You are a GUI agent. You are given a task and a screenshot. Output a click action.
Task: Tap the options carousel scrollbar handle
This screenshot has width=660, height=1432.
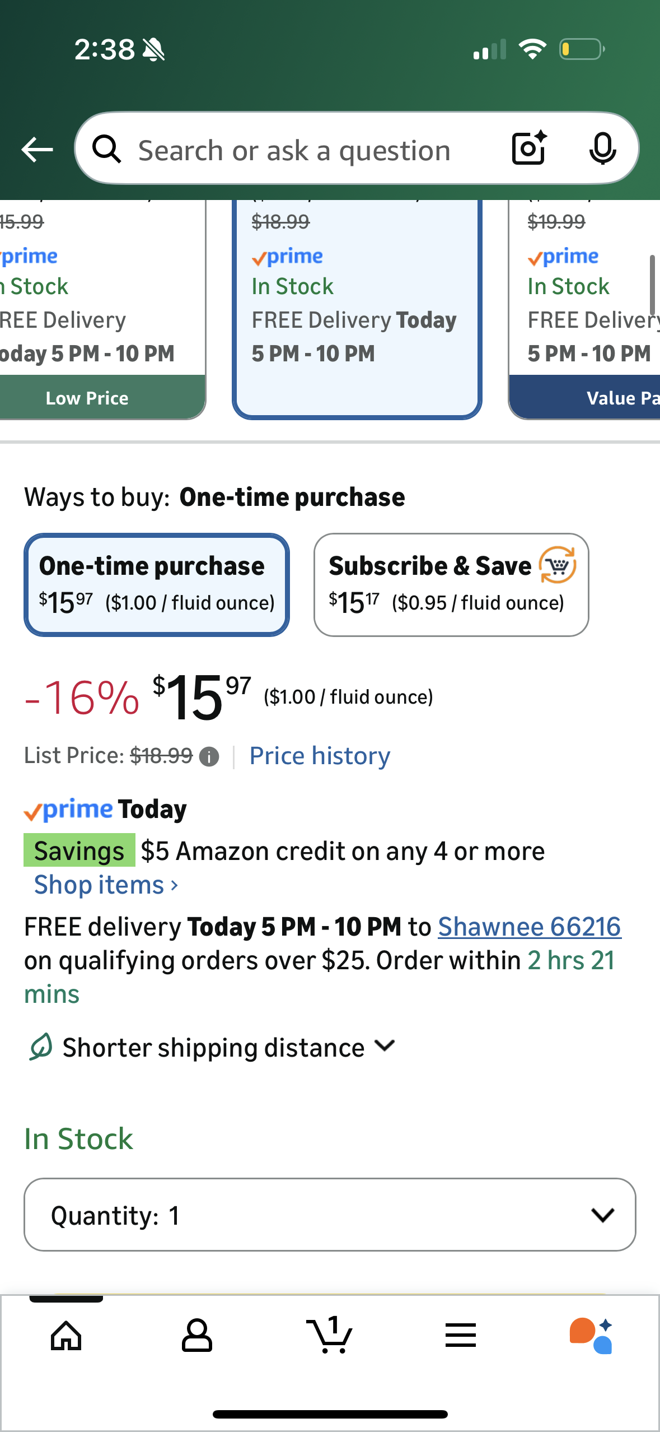point(652,285)
